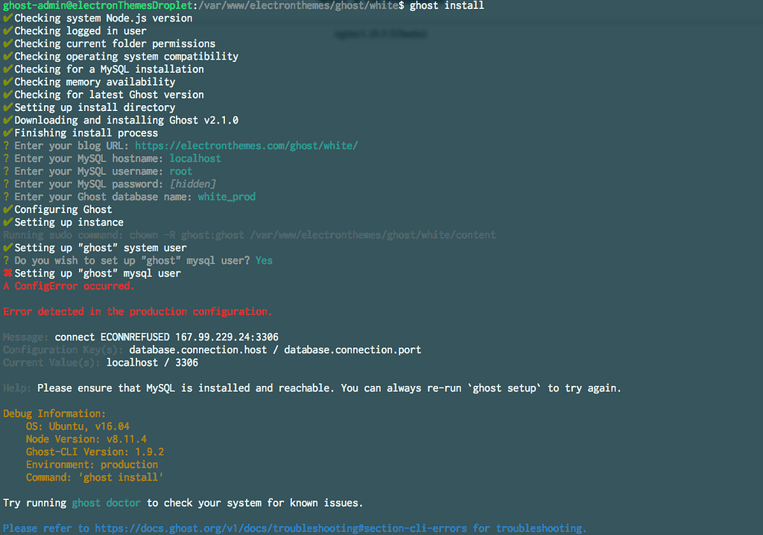Click the blue blog URL "https://electronthemes.com/ghost/white/"
This screenshot has width=763, height=535.
point(245,145)
